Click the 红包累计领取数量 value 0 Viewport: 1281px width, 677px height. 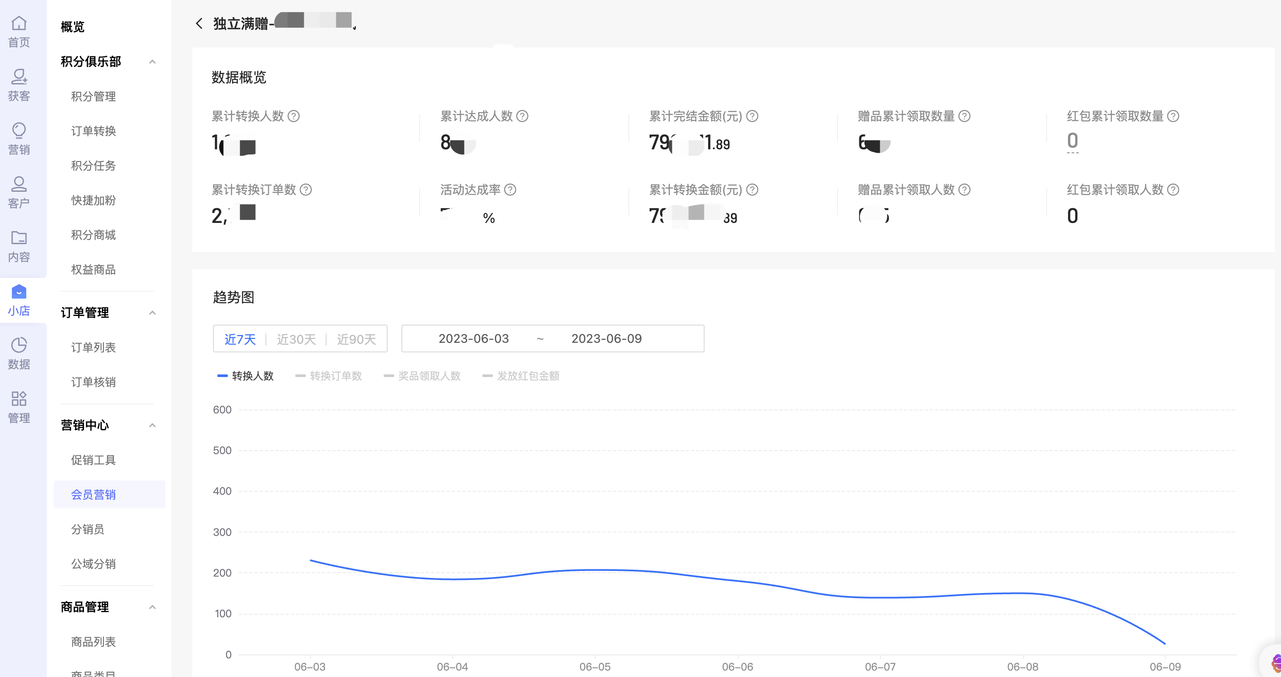[x=1073, y=141]
